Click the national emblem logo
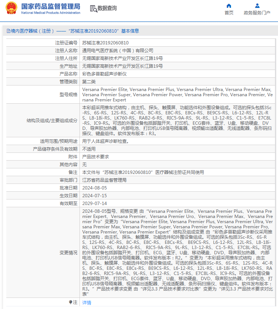 (x=11, y=8)
